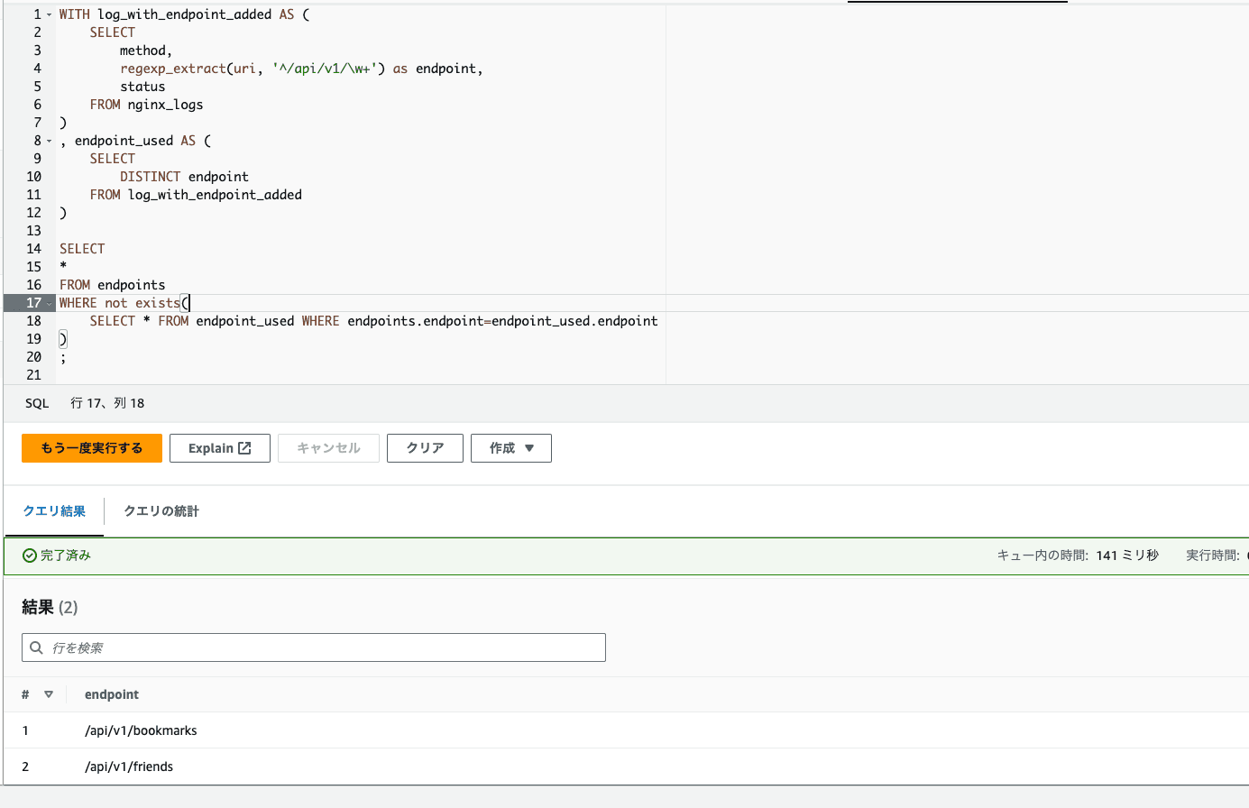Click the SQL label in editor status bar
This screenshot has width=1249, height=808.
pyautogui.click(x=37, y=403)
